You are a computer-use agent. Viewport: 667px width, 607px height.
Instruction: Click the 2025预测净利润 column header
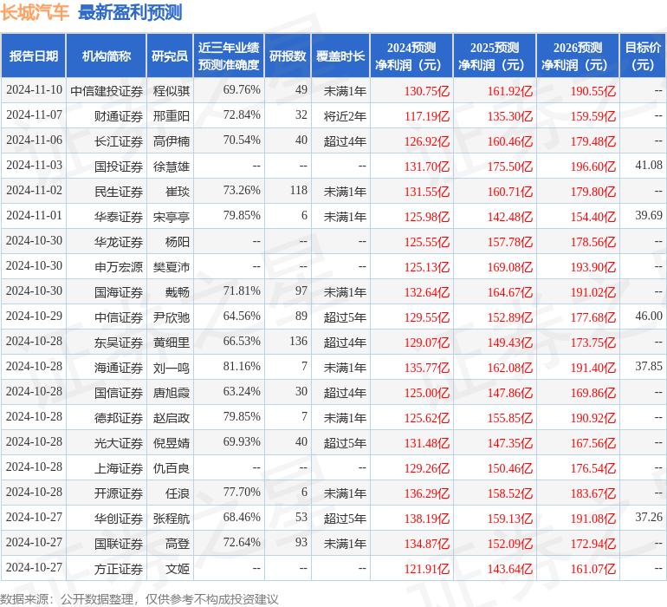click(x=495, y=55)
